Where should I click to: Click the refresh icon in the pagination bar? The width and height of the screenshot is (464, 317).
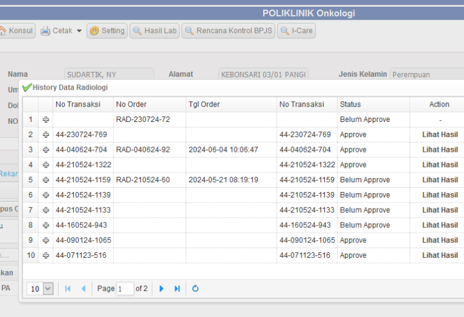coord(195,288)
